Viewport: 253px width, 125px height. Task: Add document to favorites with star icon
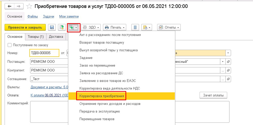[29, 6]
